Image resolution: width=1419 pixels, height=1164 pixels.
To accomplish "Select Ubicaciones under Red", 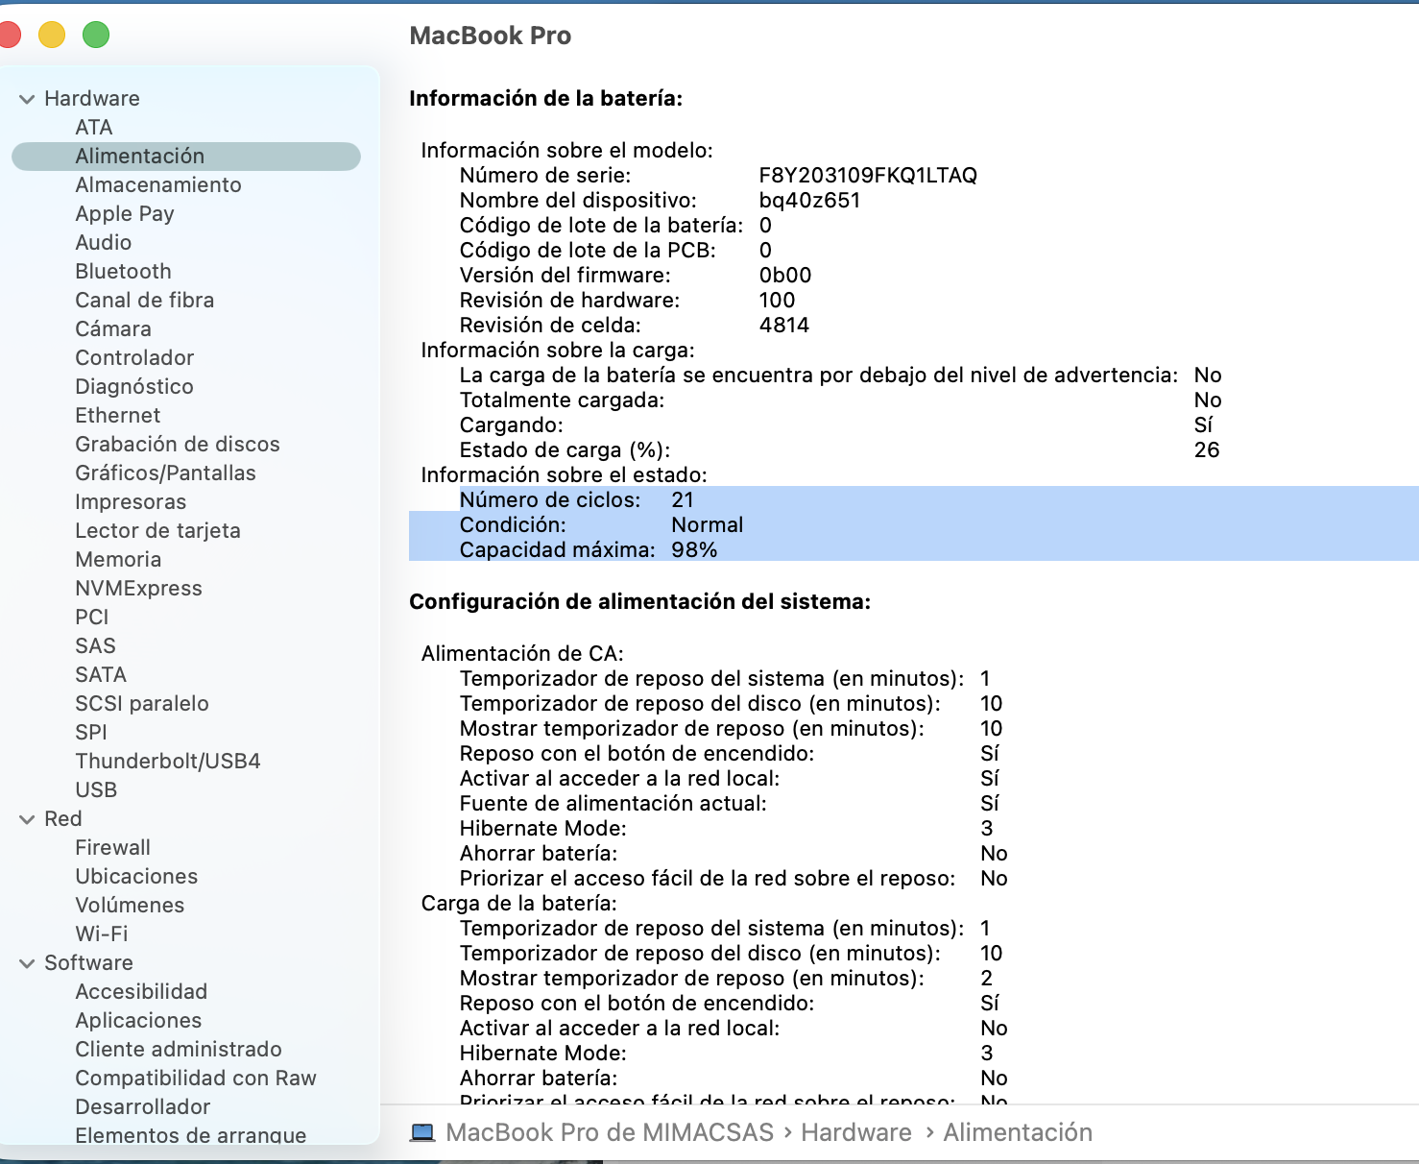I will pyautogui.click(x=136, y=877).
